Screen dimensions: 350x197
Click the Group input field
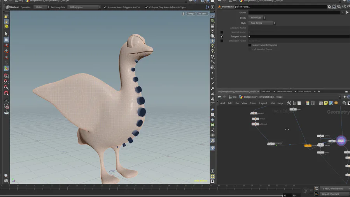[294, 12]
